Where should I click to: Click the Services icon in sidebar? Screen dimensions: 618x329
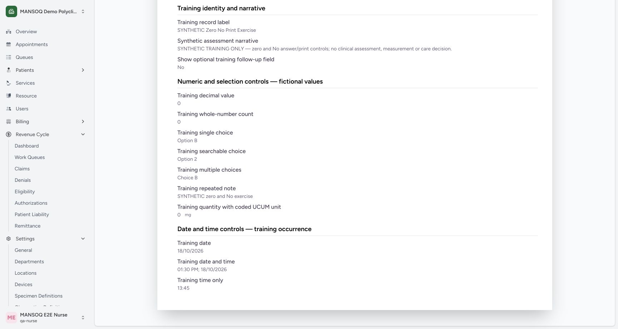[x=9, y=83]
